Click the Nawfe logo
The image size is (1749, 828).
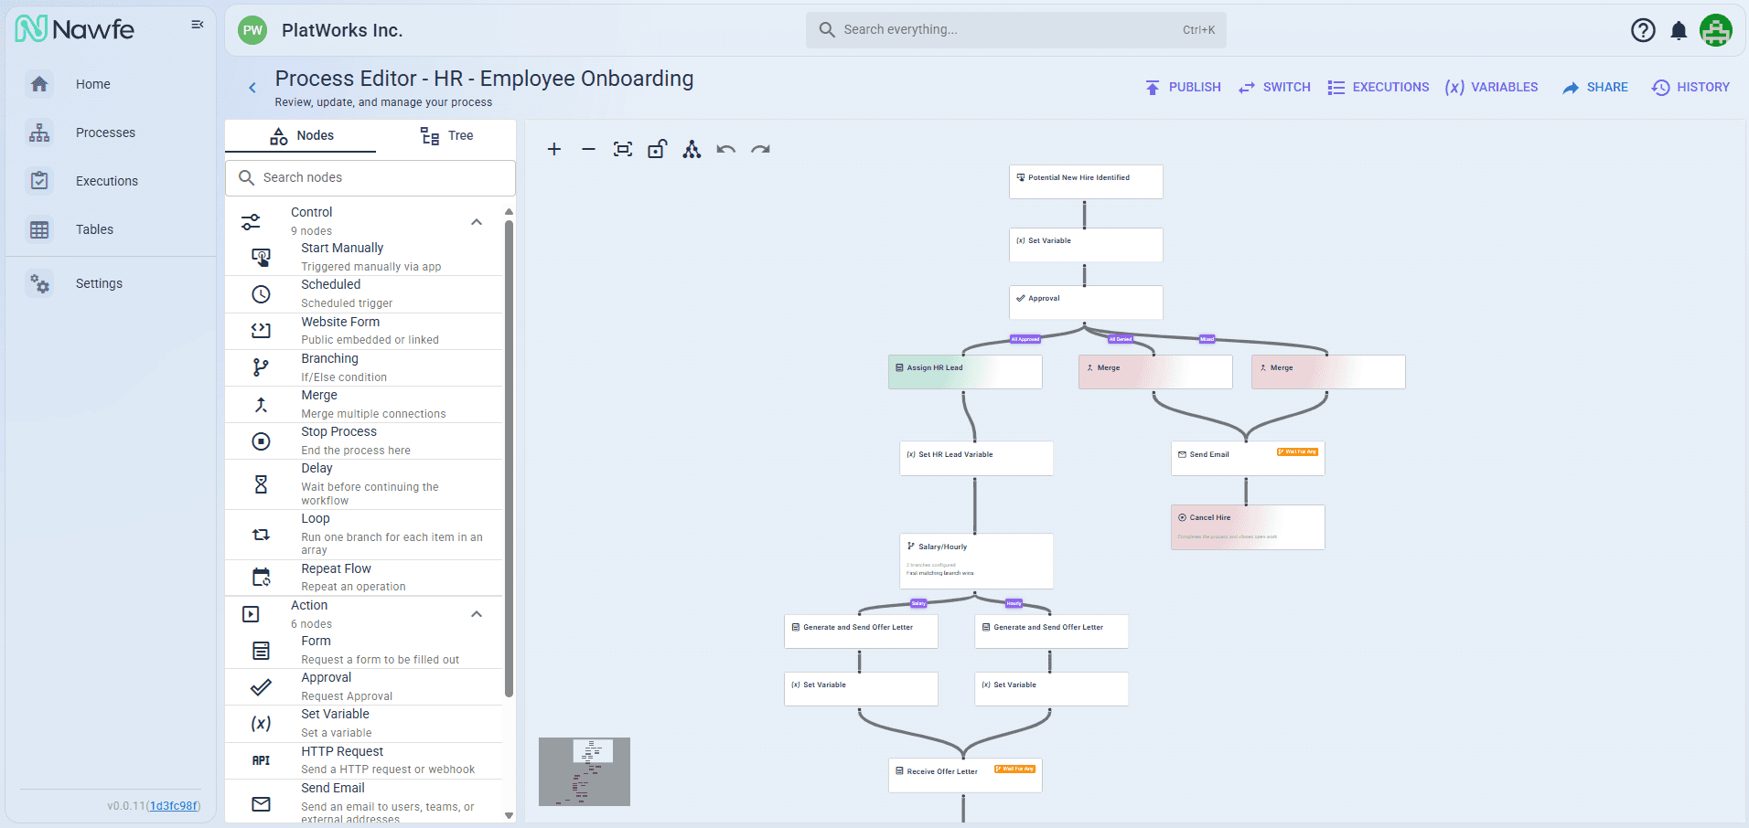tap(75, 29)
